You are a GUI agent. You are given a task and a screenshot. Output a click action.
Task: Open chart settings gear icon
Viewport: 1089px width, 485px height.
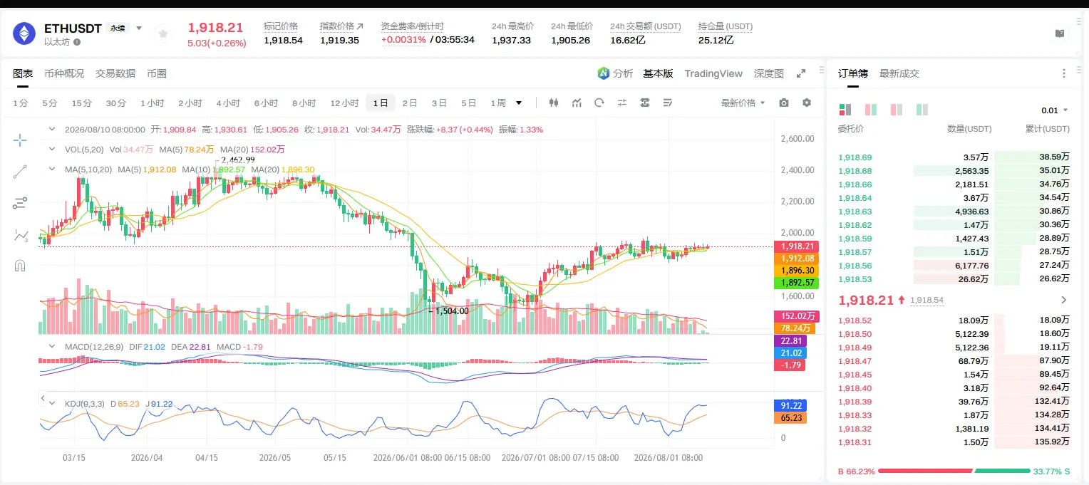coord(807,103)
